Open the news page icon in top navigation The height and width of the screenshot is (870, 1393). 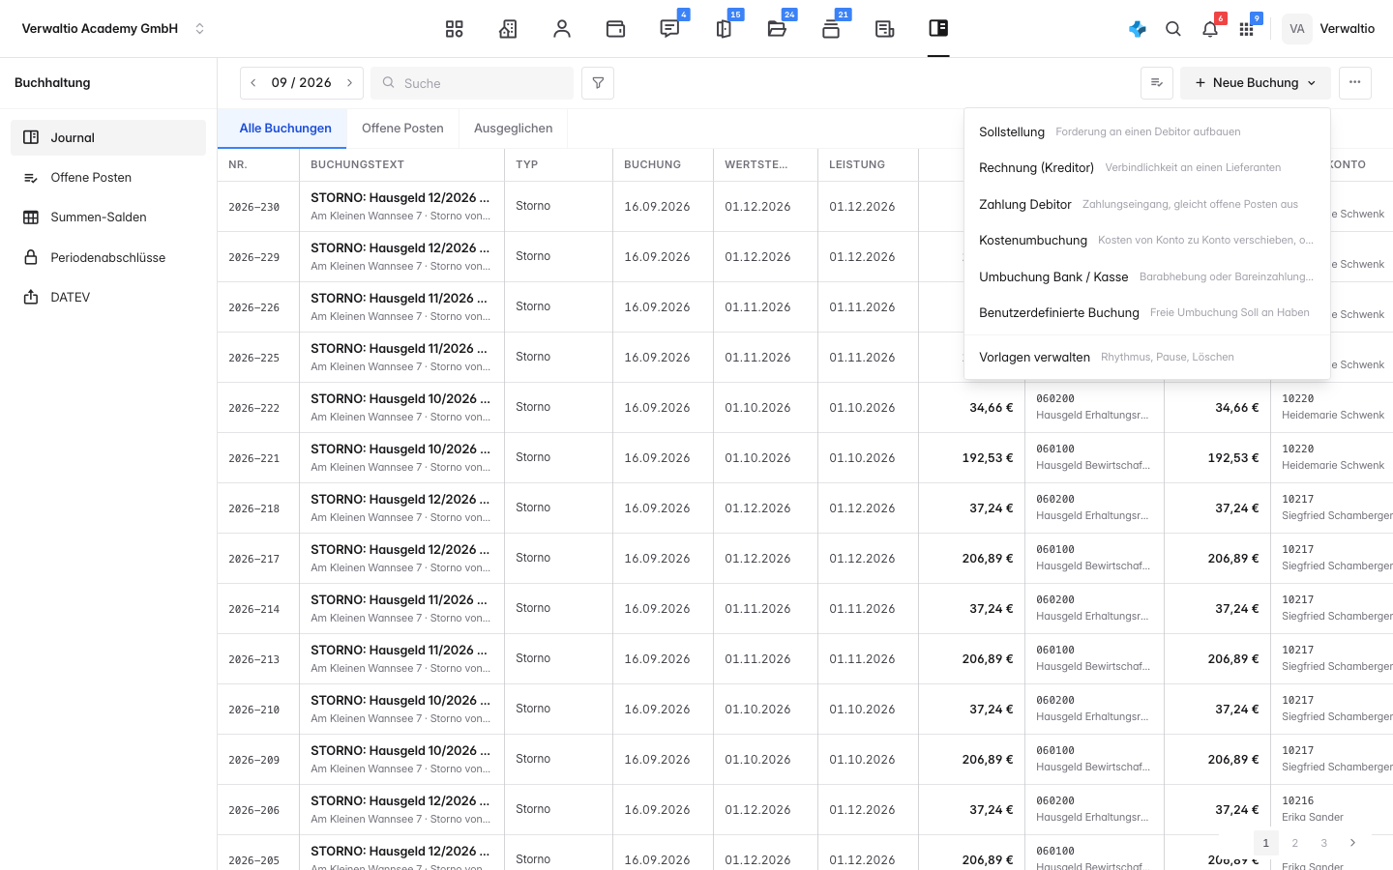pos(884,29)
